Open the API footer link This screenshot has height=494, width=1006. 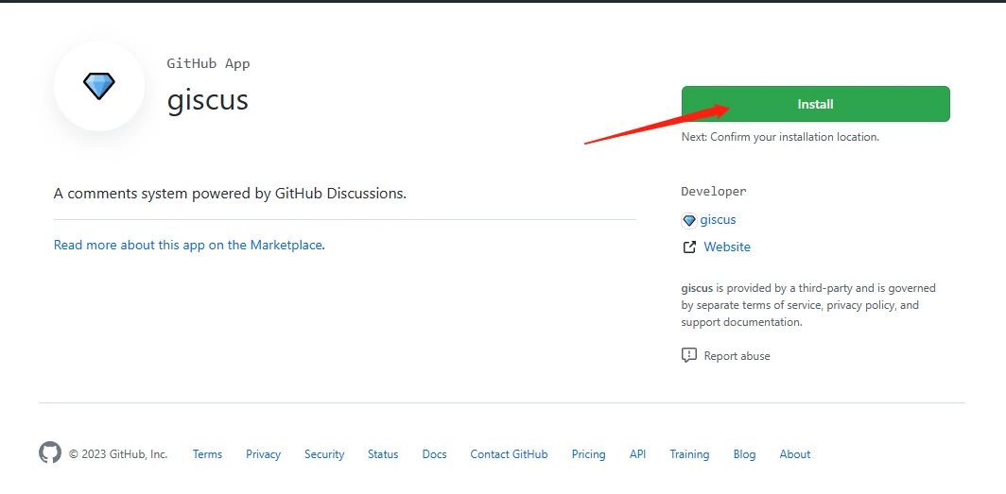637,454
